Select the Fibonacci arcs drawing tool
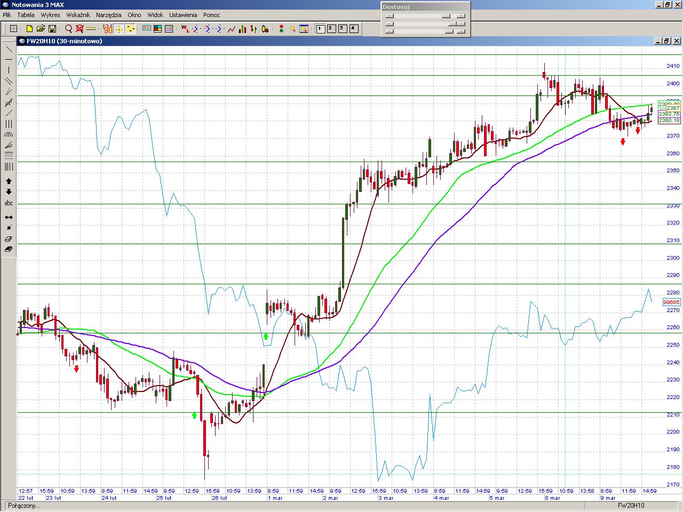The image size is (683, 512). (9, 135)
